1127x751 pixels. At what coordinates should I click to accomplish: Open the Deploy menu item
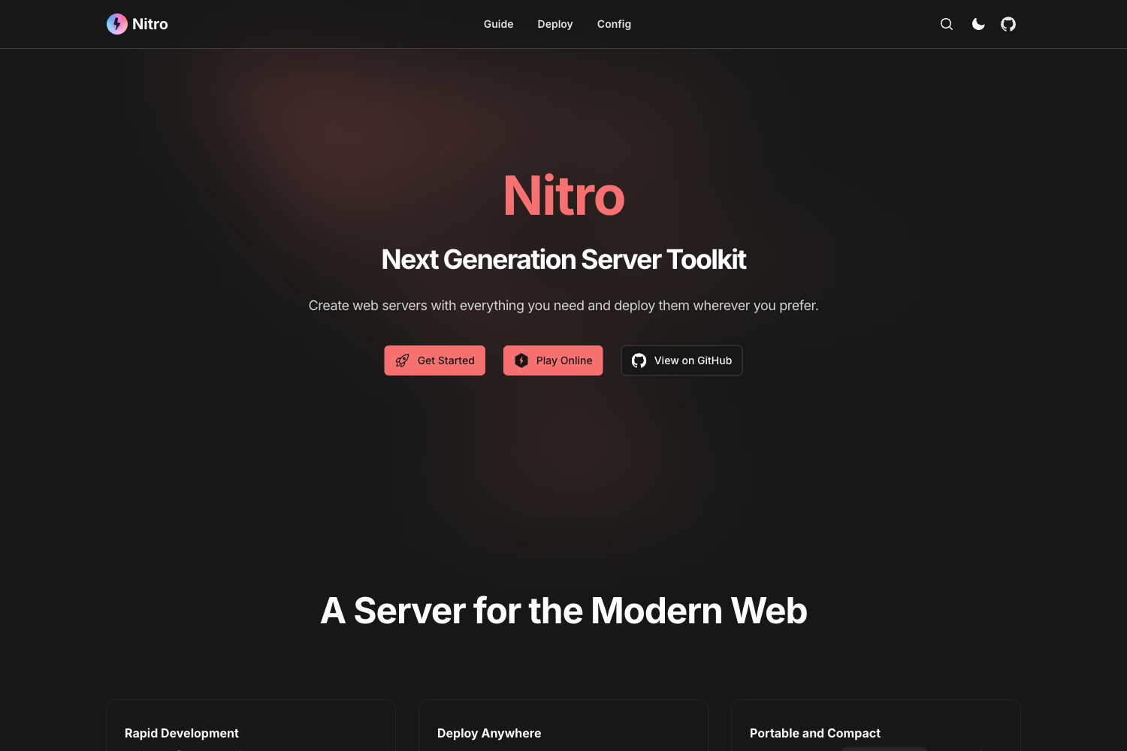(x=554, y=23)
